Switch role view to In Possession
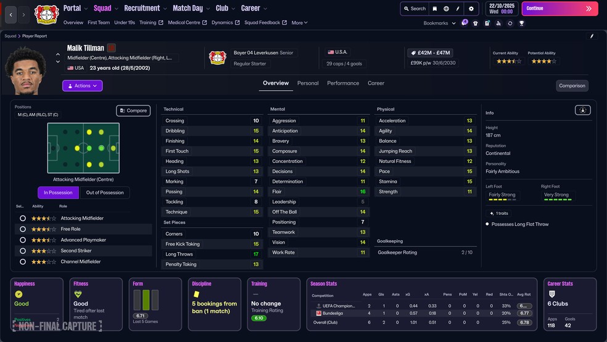The image size is (607, 342). pos(58,193)
